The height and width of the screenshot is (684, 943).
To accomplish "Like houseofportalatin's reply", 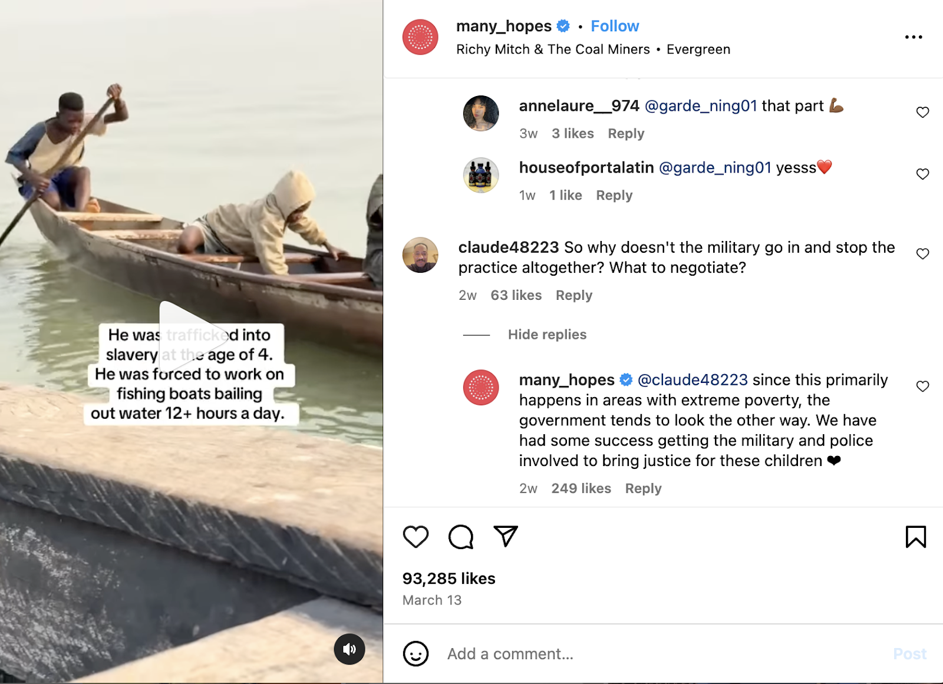I will [x=922, y=174].
